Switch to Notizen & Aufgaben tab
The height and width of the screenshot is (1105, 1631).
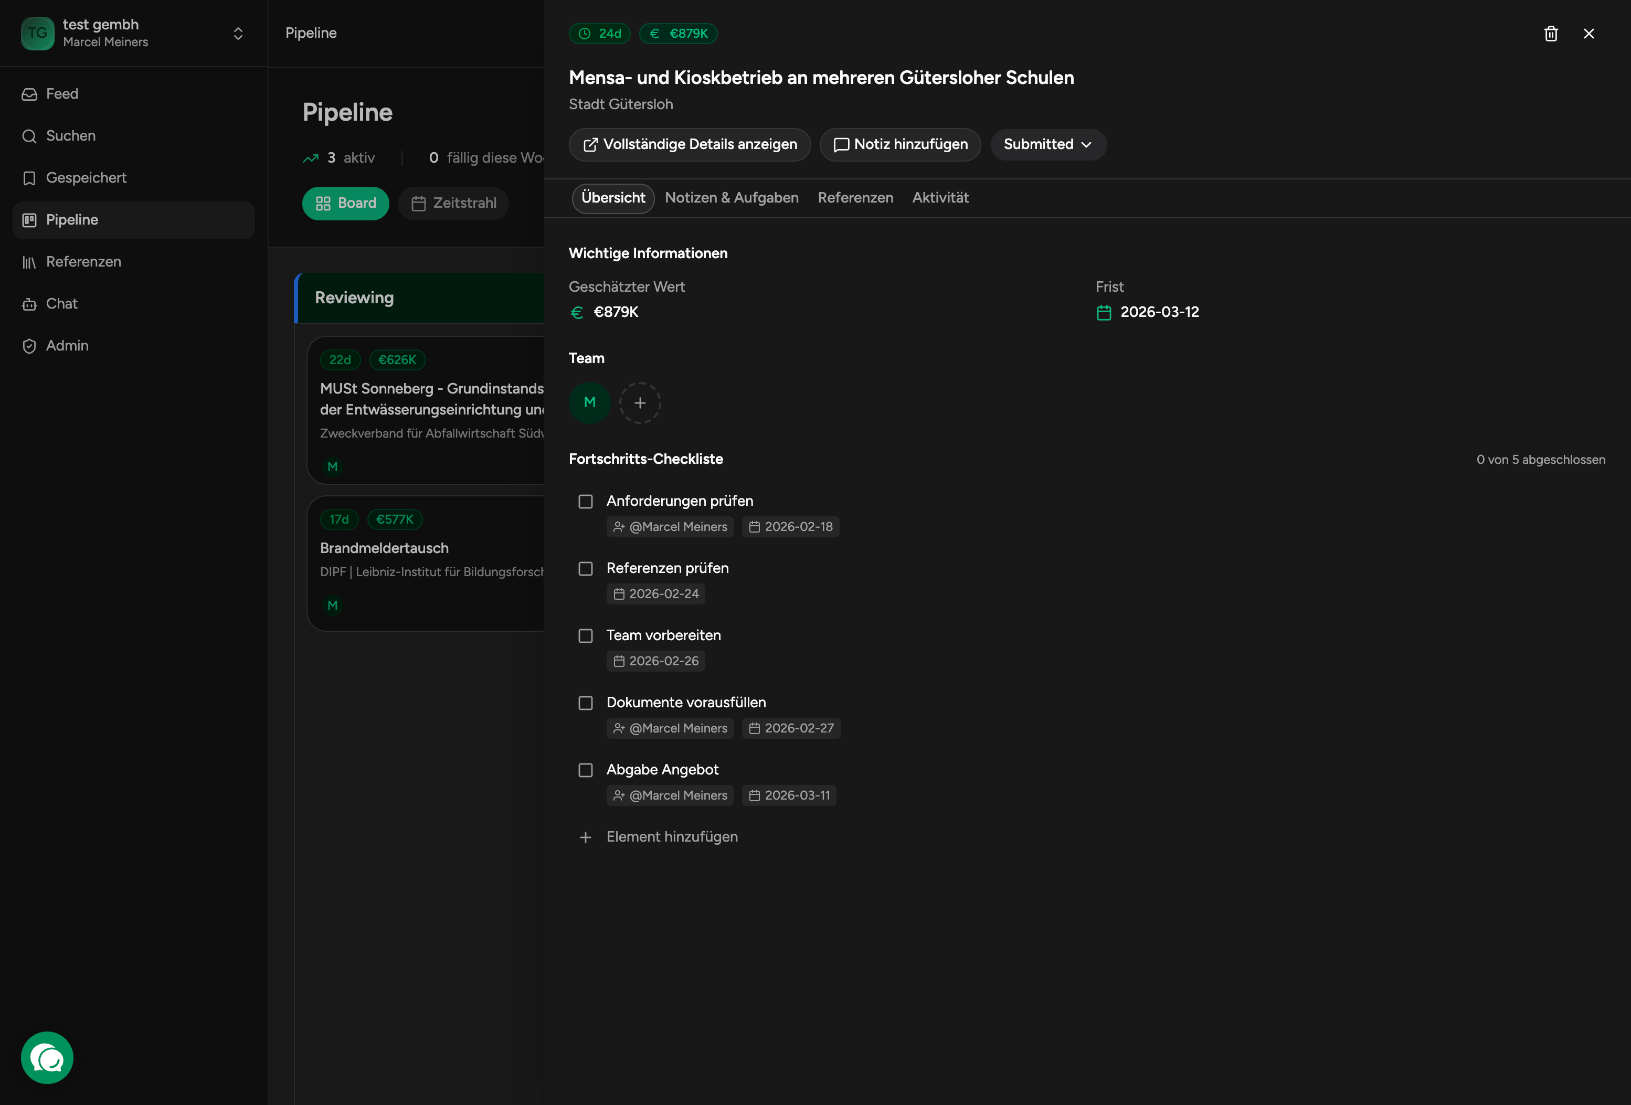(732, 198)
